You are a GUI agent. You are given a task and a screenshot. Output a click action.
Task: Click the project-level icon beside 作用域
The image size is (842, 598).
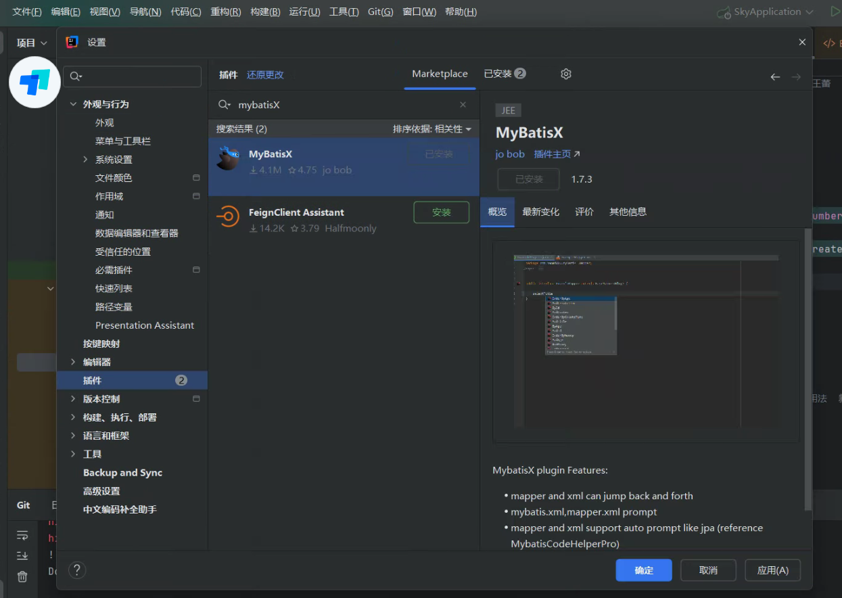point(196,196)
